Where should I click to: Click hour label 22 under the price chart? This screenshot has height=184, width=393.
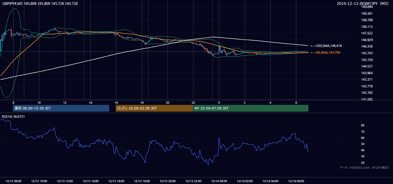(x=193, y=102)
